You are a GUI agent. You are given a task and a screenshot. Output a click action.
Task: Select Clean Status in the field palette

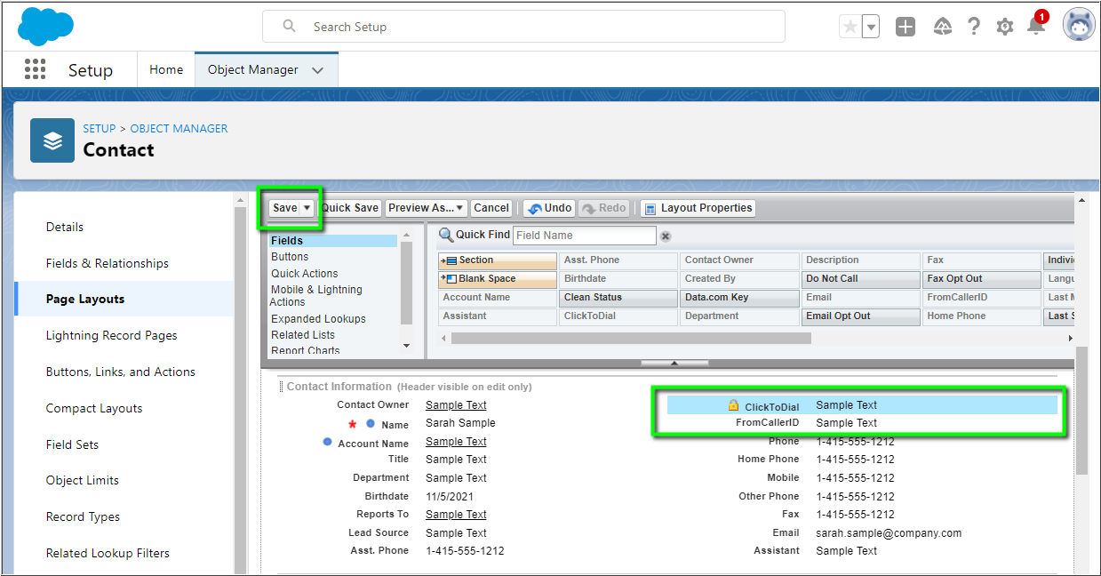[x=618, y=298]
